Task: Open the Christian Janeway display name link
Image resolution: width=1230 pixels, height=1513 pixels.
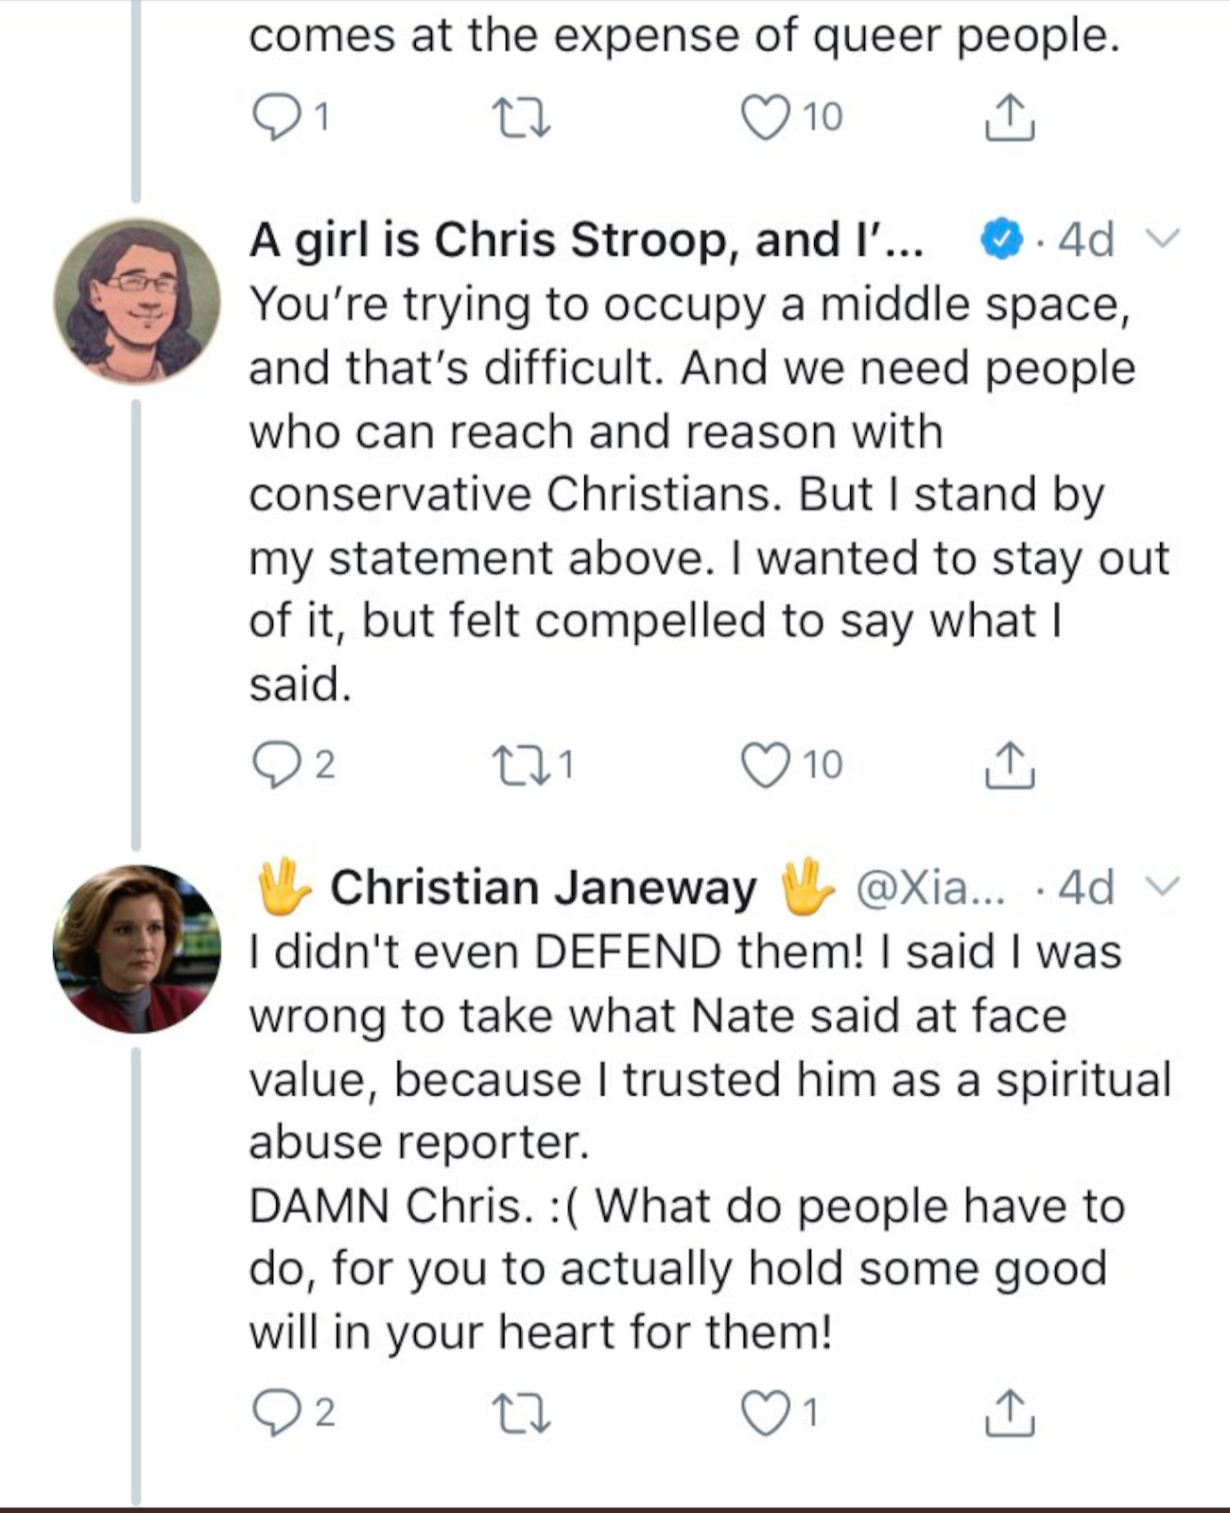Action: click(543, 888)
